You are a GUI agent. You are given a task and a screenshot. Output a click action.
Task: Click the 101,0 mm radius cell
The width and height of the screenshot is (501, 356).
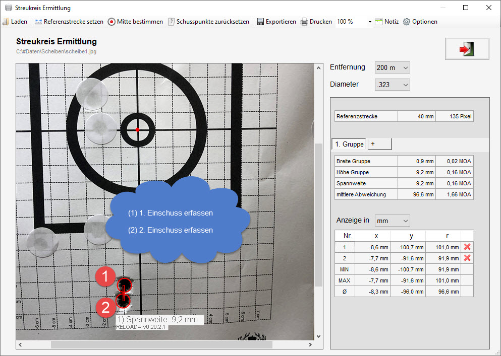[x=443, y=247]
